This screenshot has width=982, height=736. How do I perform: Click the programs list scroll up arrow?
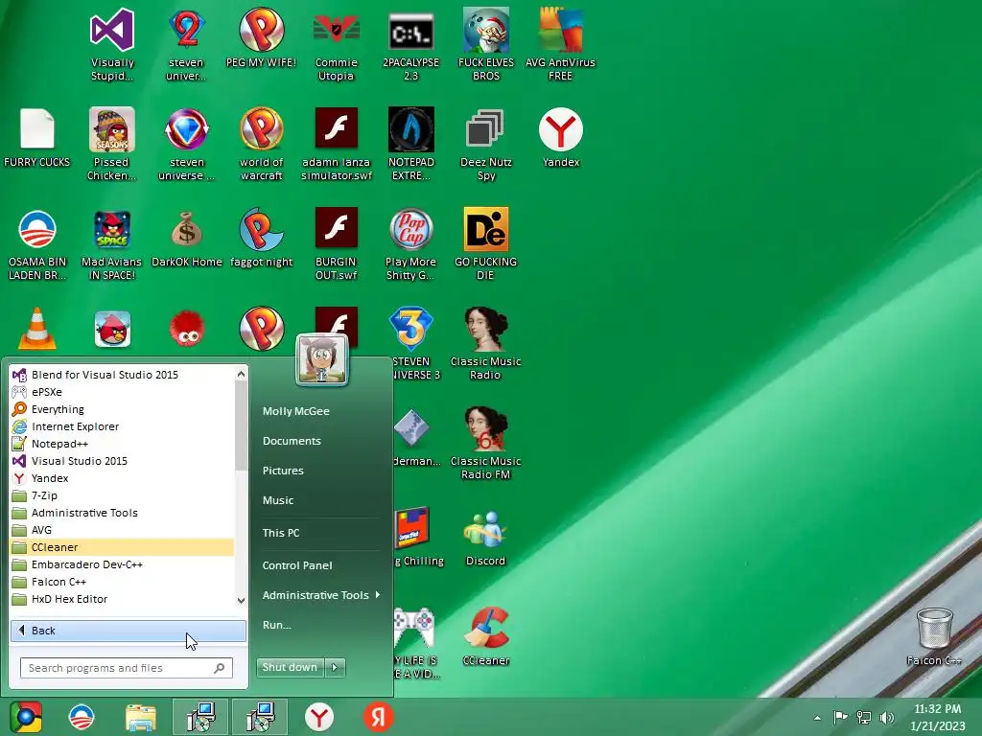(241, 374)
